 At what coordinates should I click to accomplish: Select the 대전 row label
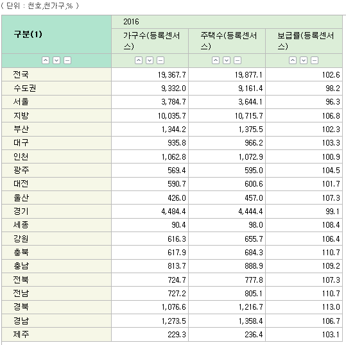pyautogui.click(x=21, y=184)
